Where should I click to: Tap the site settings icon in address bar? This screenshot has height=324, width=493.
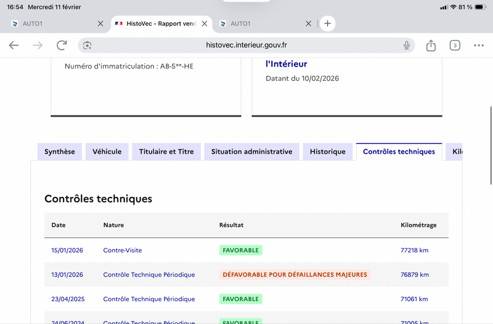(x=88, y=45)
